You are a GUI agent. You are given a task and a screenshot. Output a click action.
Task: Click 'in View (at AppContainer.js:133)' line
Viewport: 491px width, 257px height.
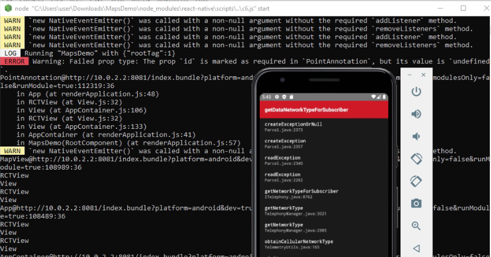point(82,126)
